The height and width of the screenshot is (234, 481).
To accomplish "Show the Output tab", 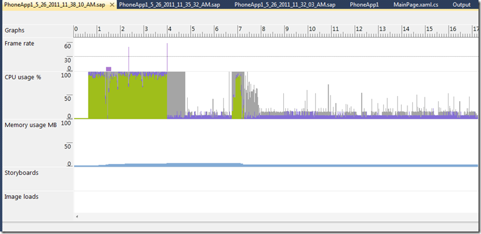I will pos(462,5).
